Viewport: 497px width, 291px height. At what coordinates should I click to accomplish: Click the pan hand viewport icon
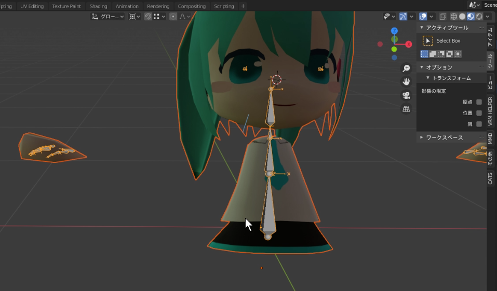click(x=406, y=81)
